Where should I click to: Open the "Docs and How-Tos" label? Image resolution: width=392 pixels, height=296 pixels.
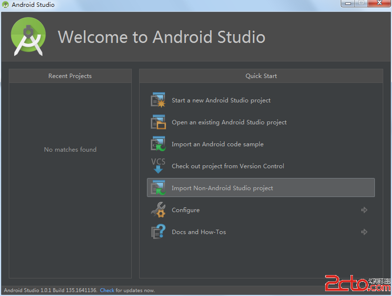[199, 232]
